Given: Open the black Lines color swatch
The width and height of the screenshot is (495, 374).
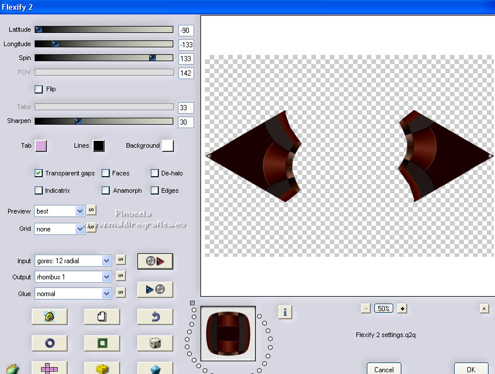Looking at the screenshot, I should coord(99,146).
